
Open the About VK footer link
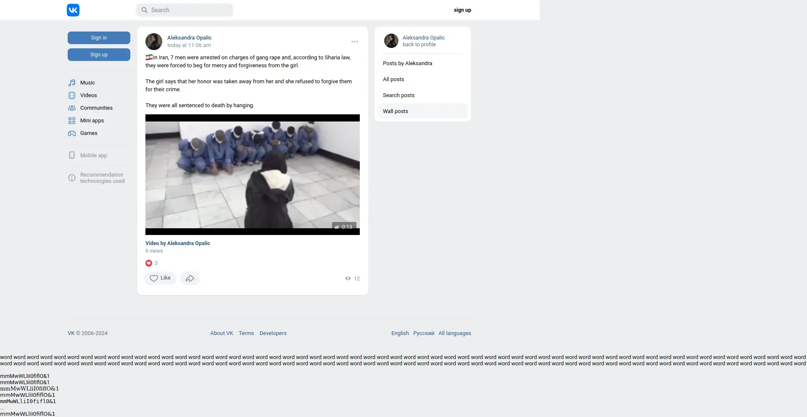[222, 333]
